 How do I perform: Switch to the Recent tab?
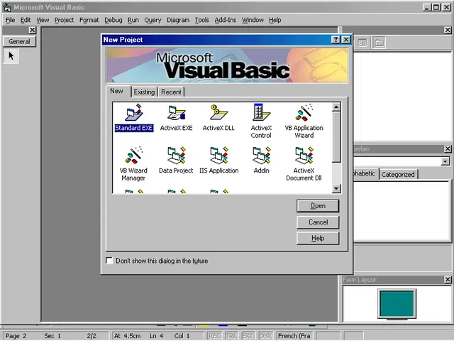(171, 92)
